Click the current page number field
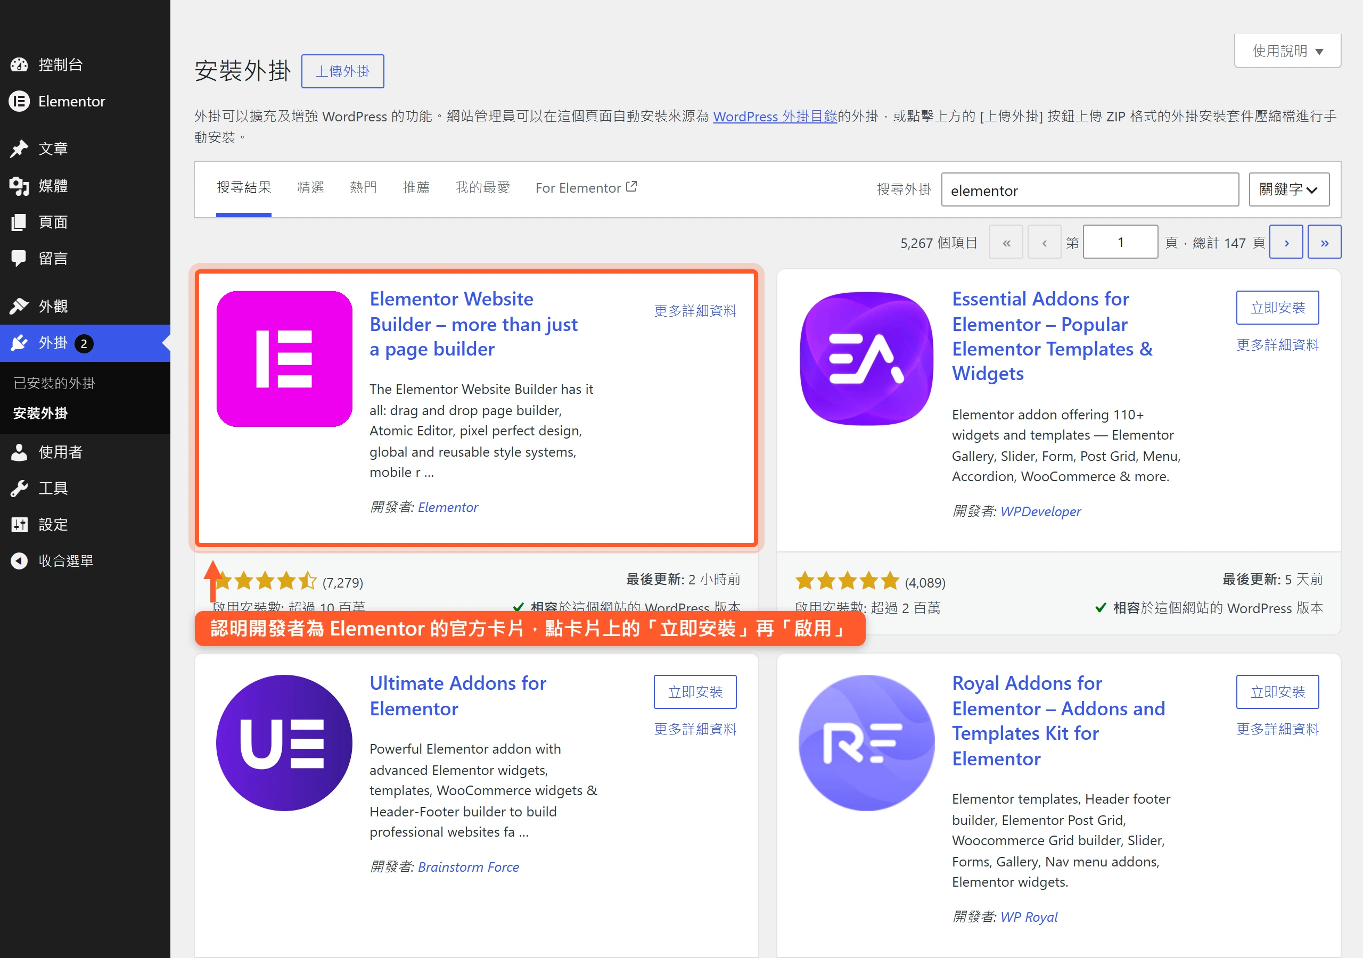Viewport: 1363px width, 958px height. tap(1120, 242)
